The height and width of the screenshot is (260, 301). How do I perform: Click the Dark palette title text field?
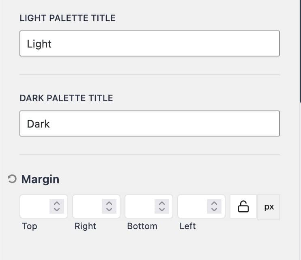tap(149, 123)
